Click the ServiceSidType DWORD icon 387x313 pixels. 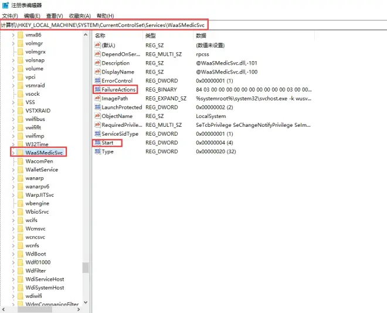(x=97, y=134)
